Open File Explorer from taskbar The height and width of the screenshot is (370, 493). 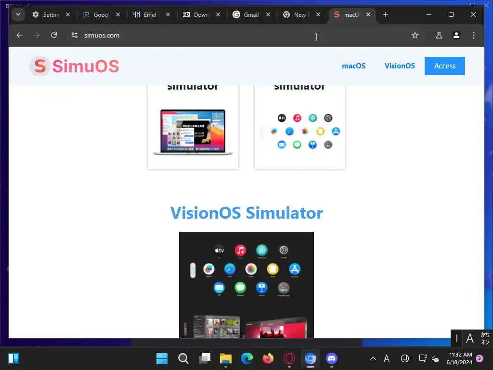click(x=226, y=358)
